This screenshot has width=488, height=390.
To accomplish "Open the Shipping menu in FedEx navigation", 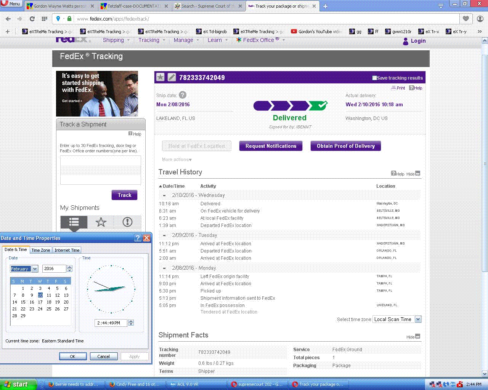I will click(113, 40).
